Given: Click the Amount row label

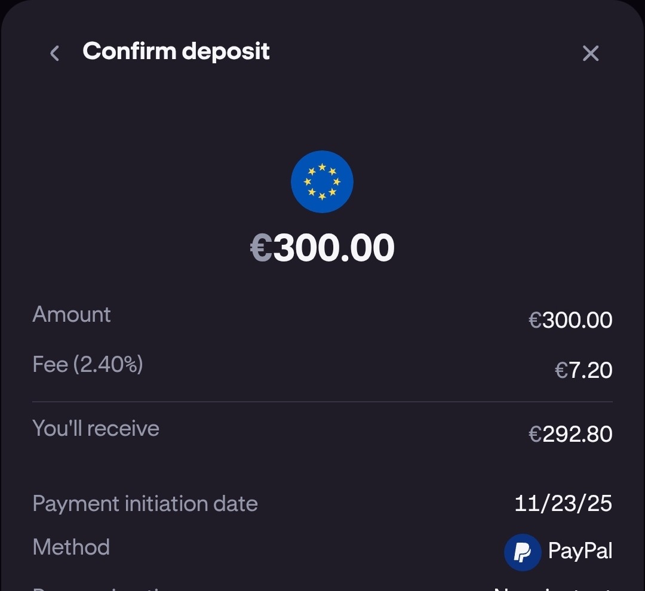Looking at the screenshot, I should 72,315.
